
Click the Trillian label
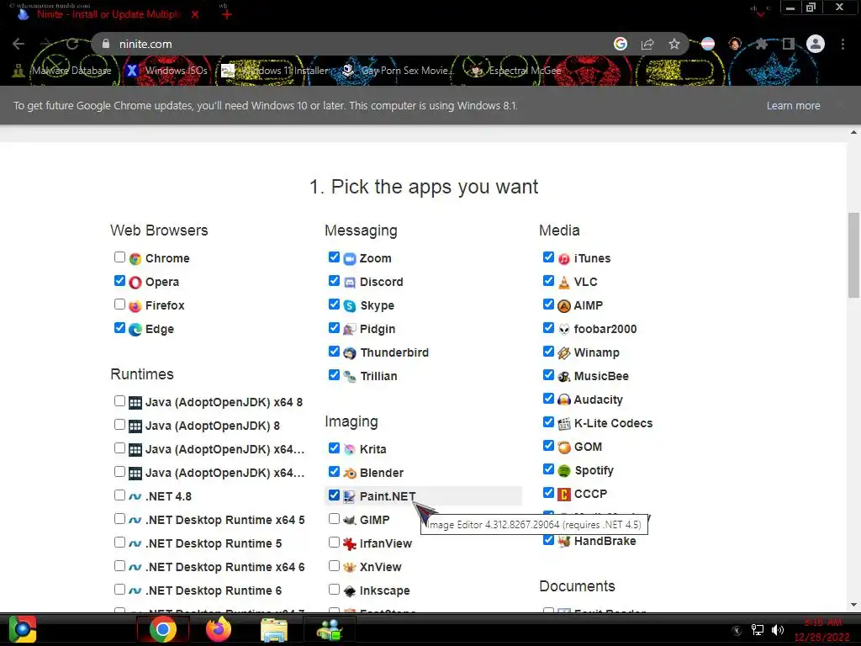tap(378, 376)
